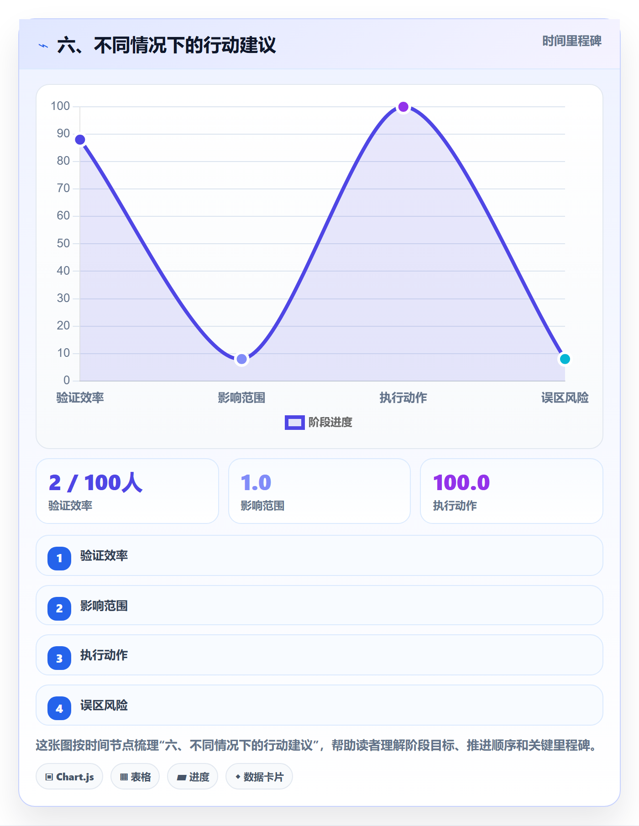This screenshot has width=639, height=826.
Task: Open the 1.0 影响范围 stat card
Action: [x=319, y=491]
